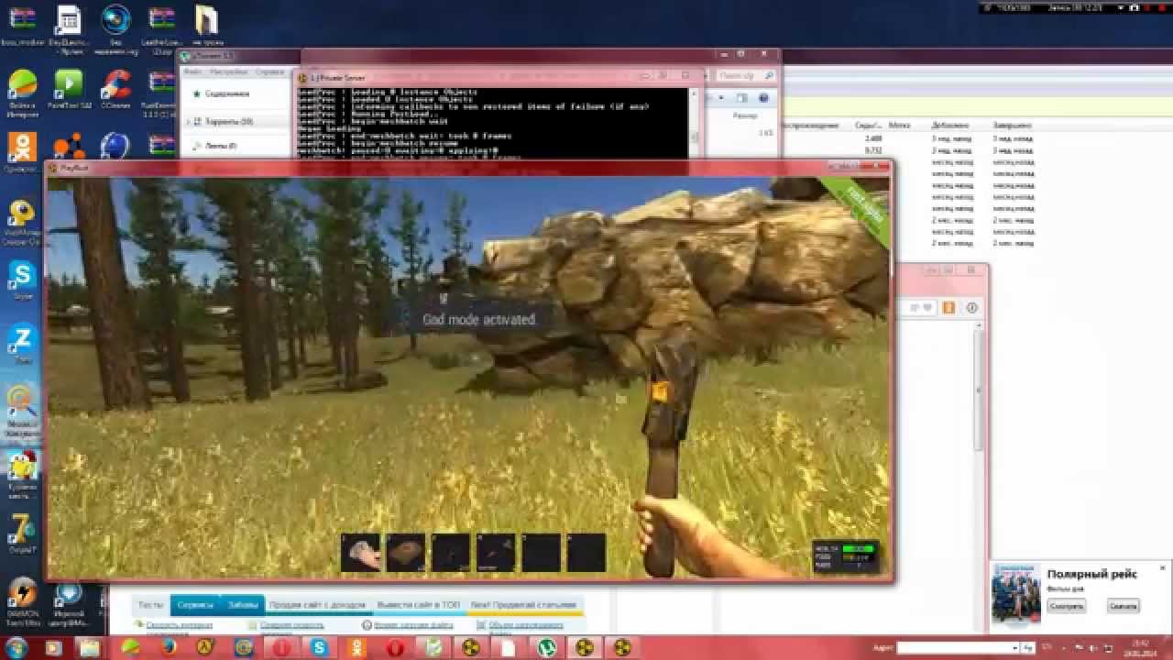The image size is (1173, 660).
Task: Click the Explorer search field
Action: click(744, 76)
